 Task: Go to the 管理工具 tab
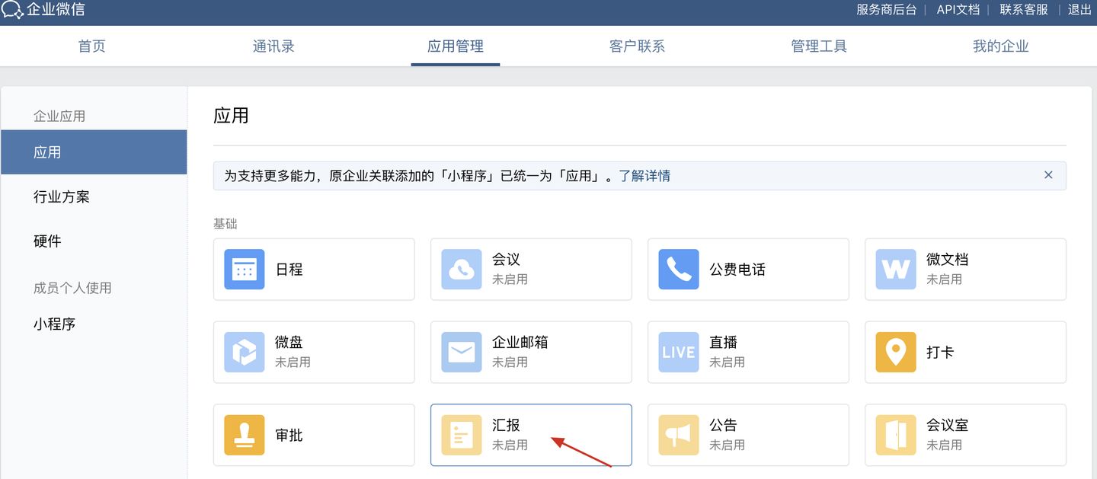[819, 46]
